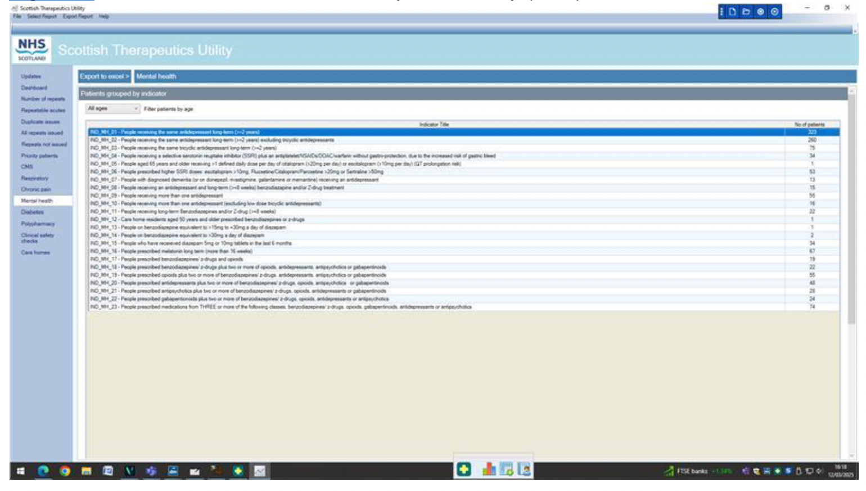Image resolution: width=866 pixels, height=491 pixels.
Task: Select the IND_MH_06 higher SSRI doses row
Action: pos(463,171)
